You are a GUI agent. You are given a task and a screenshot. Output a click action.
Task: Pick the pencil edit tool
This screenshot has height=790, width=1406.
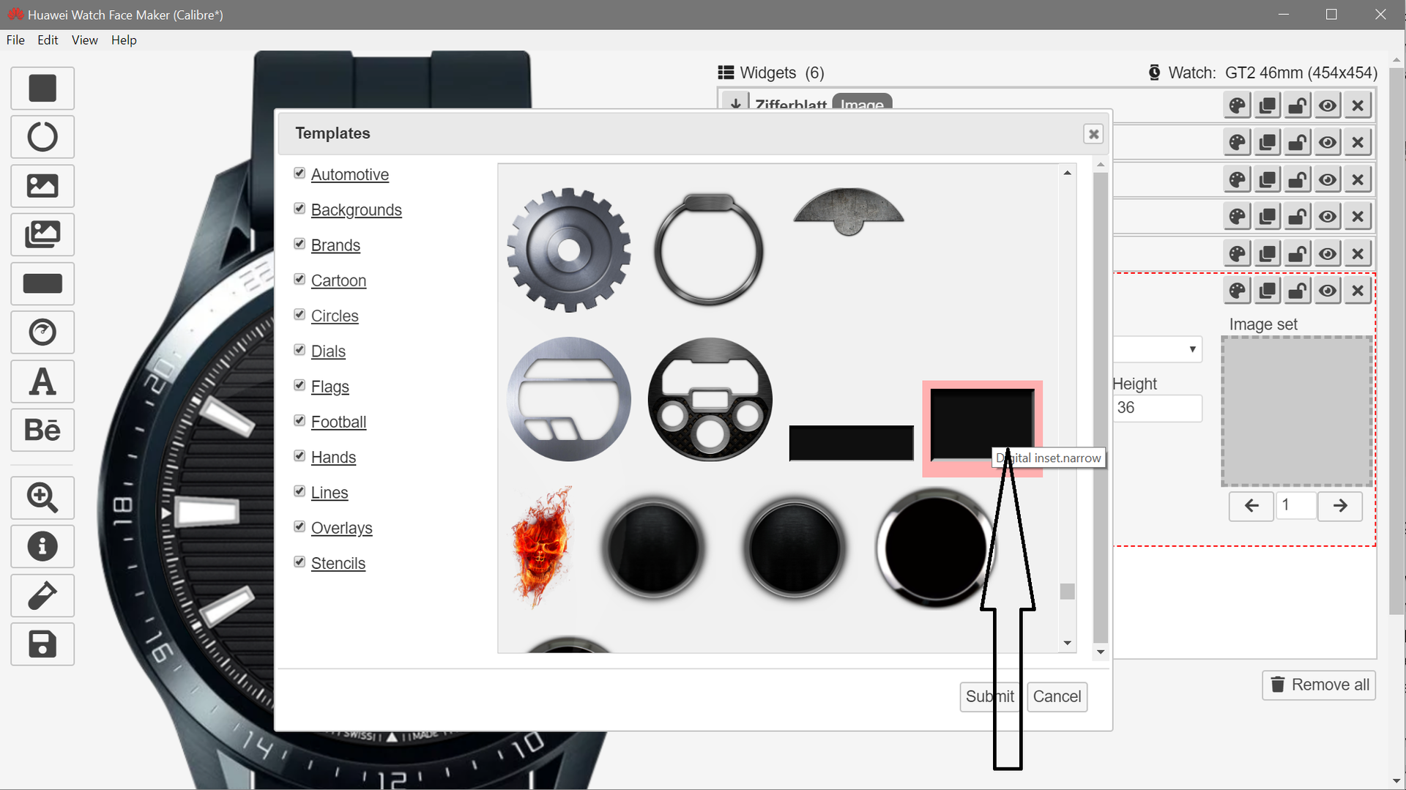[x=42, y=595]
